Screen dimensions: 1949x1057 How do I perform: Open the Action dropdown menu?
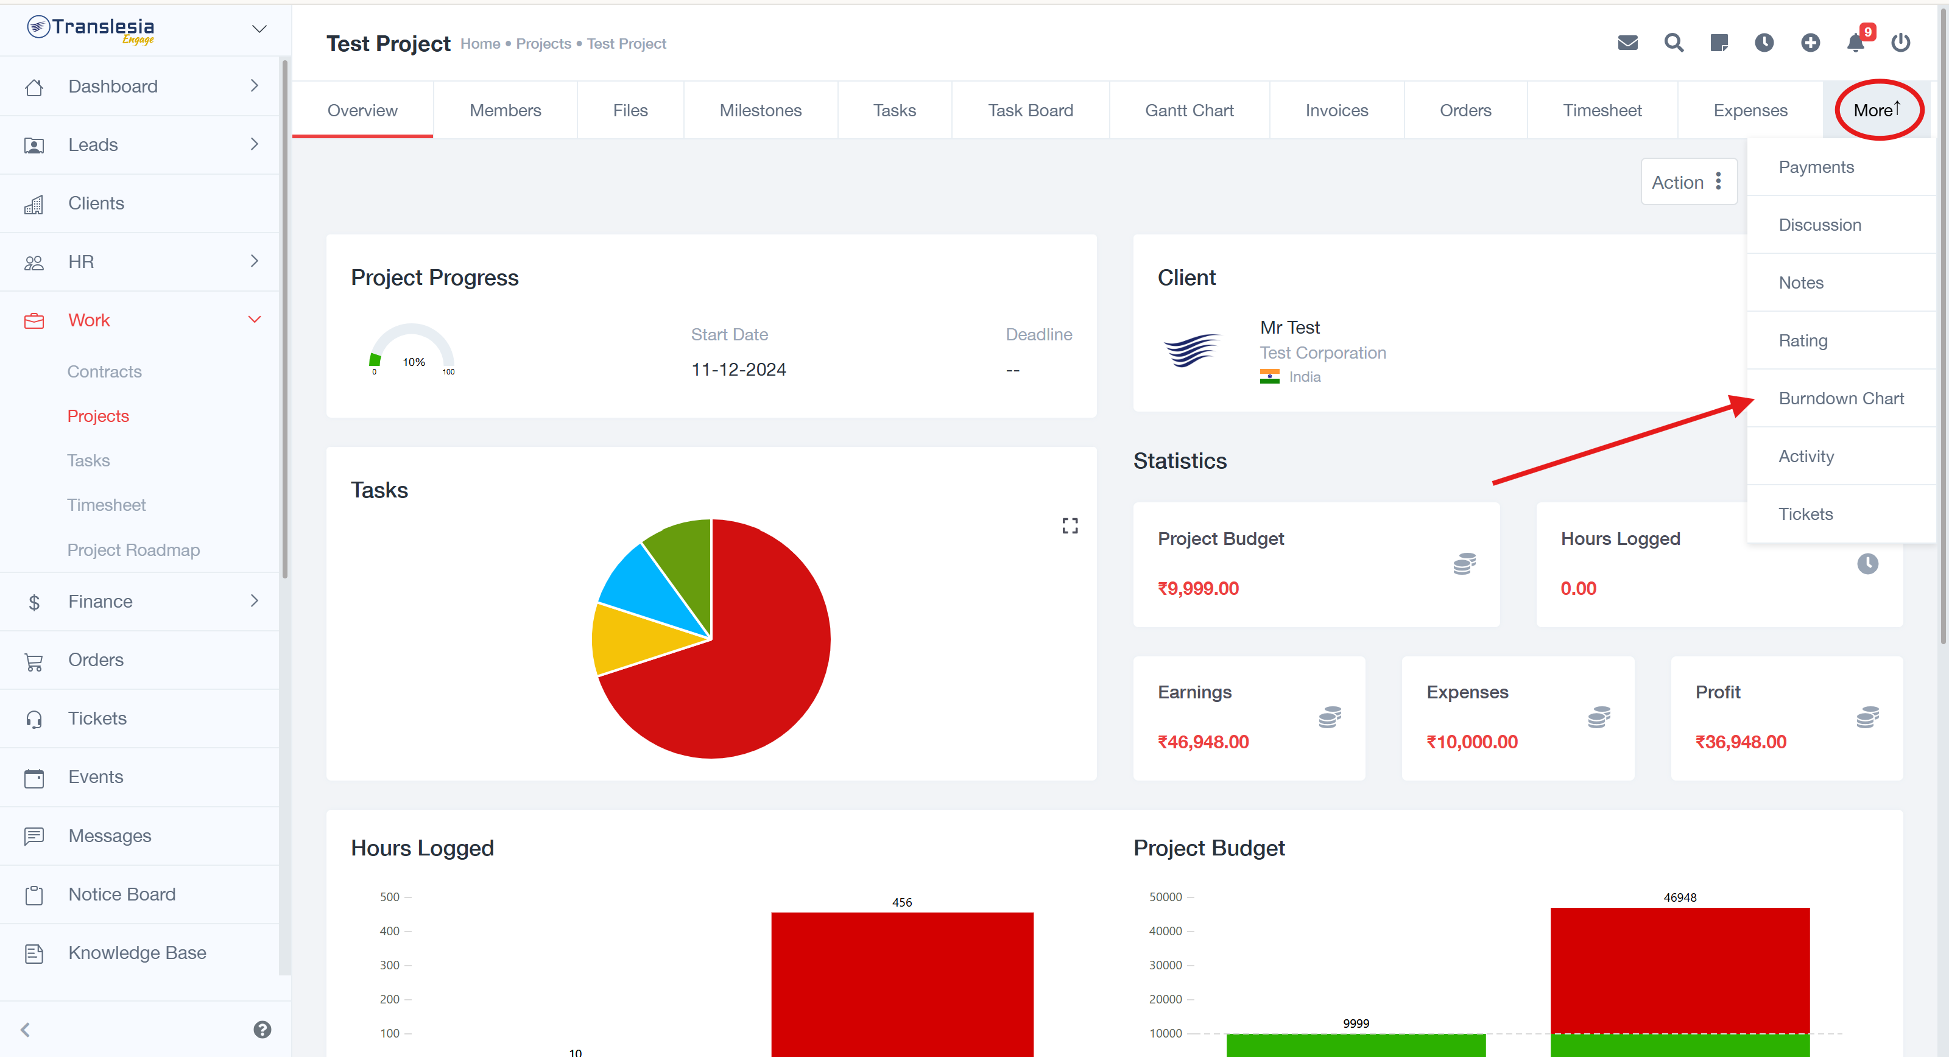1688,182
